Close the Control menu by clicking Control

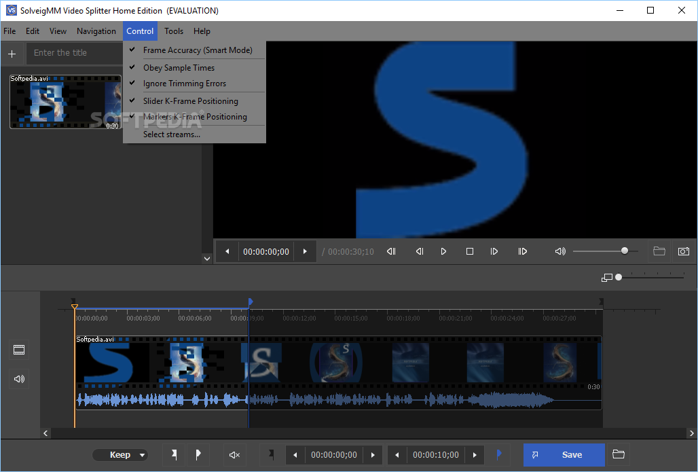click(140, 31)
